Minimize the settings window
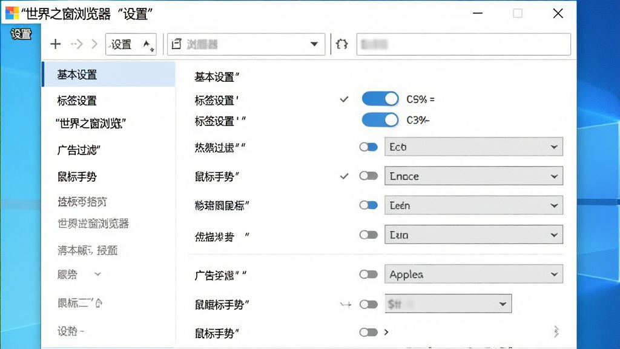The width and height of the screenshot is (620, 349). (478, 13)
